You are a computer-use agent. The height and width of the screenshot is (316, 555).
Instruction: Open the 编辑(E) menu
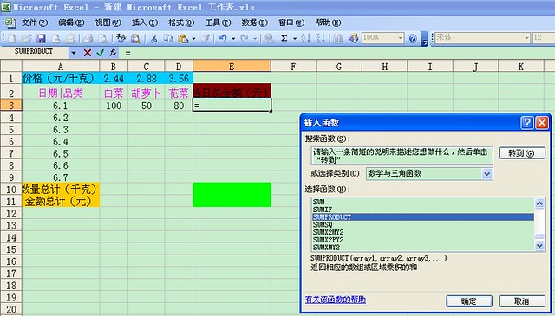click(x=71, y=23)
